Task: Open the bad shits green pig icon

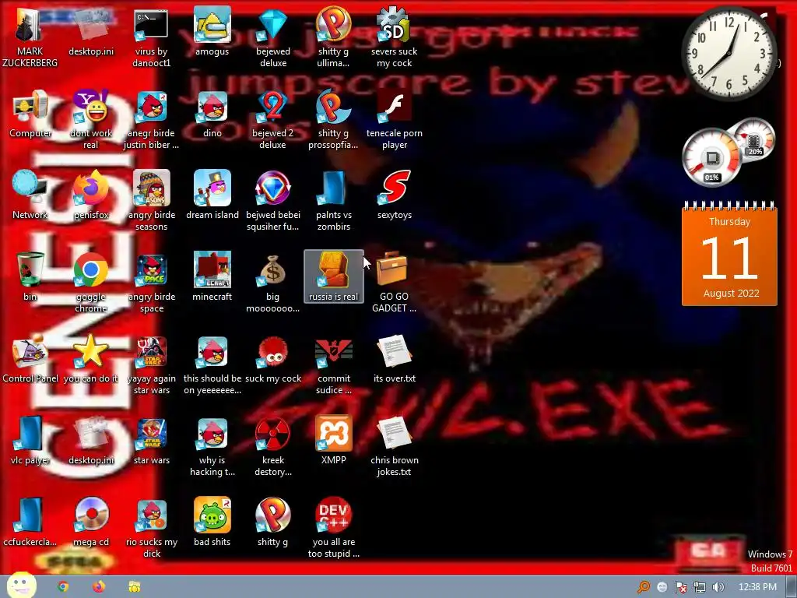Action: (x=212, y=522)
